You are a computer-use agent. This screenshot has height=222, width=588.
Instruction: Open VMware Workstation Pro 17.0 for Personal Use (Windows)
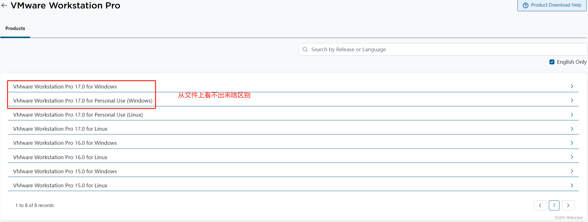click(x=294, y=100)
